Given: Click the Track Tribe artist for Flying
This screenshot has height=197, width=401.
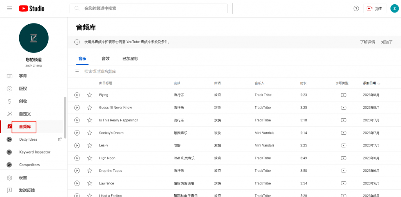Looking at the screenshot, I should [263, 95].
